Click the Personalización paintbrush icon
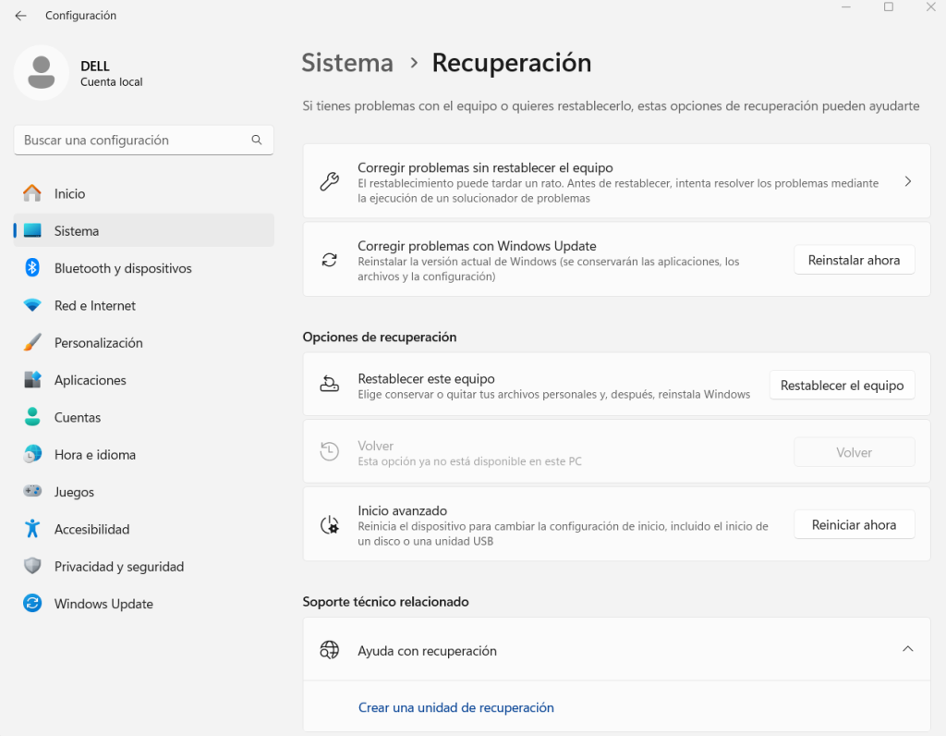946x736 pixels. [x=32, y=342]
